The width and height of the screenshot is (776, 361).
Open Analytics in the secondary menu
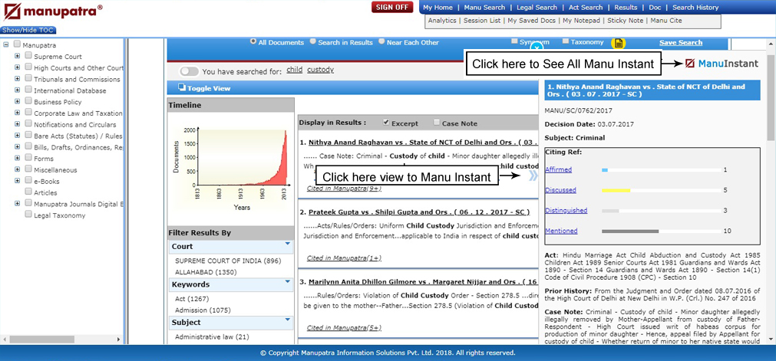(442, 21)
